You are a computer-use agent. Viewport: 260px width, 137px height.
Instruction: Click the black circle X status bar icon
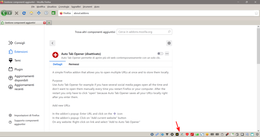(x=172, y=134)
